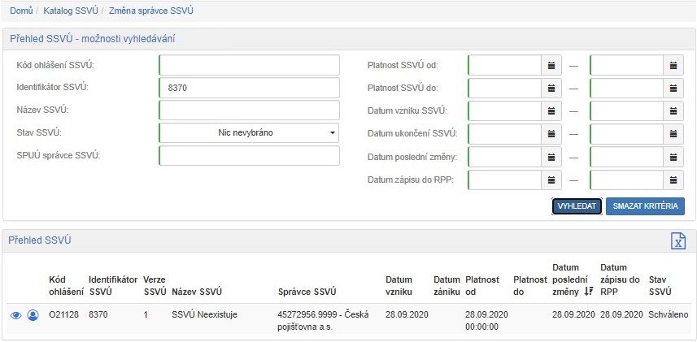Click into the Název SSVÚ field
This screenshot has width=697, height=342.
click(249, 110)
